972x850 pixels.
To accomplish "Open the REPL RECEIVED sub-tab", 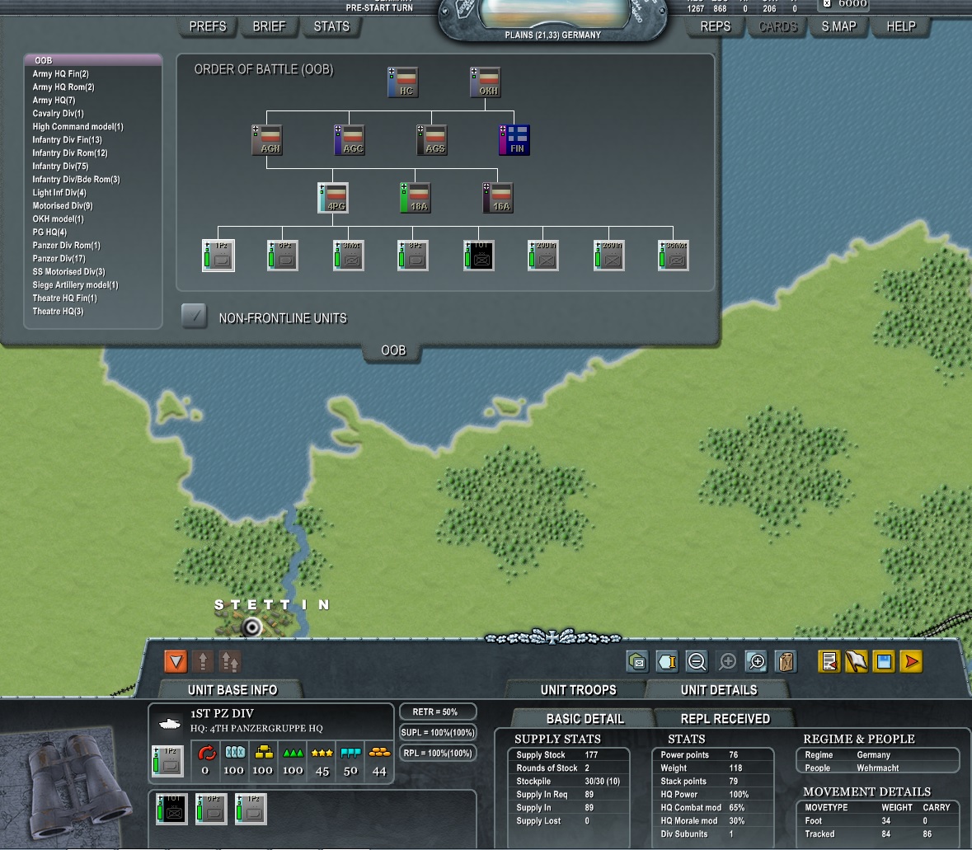I will (725, 719).
